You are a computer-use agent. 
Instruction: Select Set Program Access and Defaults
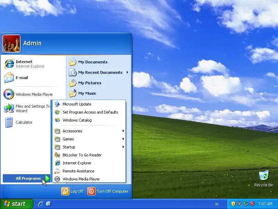[89, 112]
